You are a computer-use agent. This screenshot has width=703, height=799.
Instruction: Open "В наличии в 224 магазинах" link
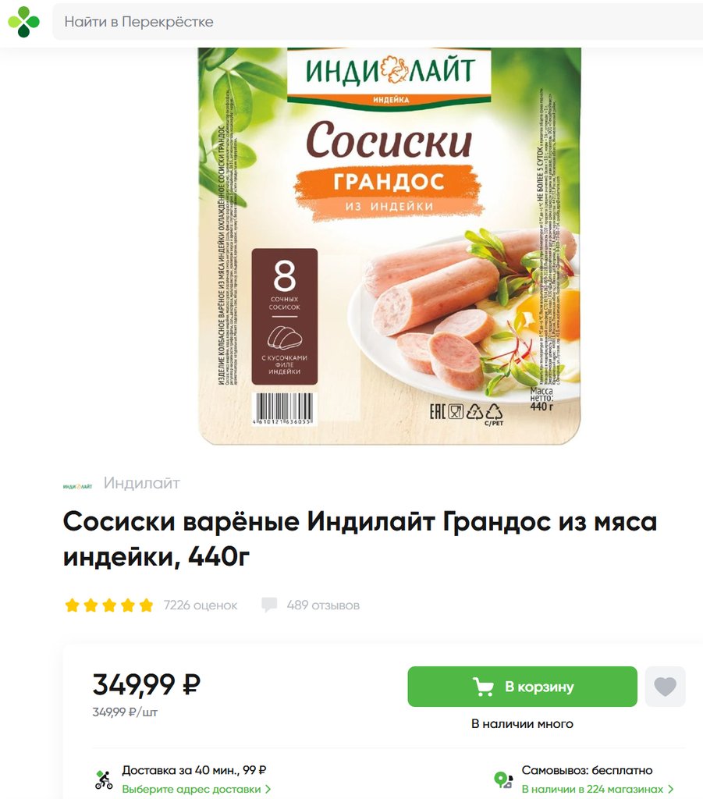coord(592,790)
